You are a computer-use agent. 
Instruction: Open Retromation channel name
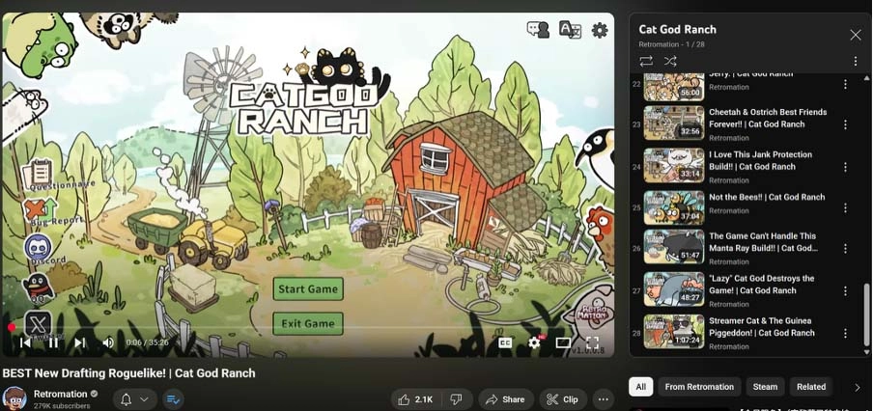pyautogui.click(x=61, y=394)
